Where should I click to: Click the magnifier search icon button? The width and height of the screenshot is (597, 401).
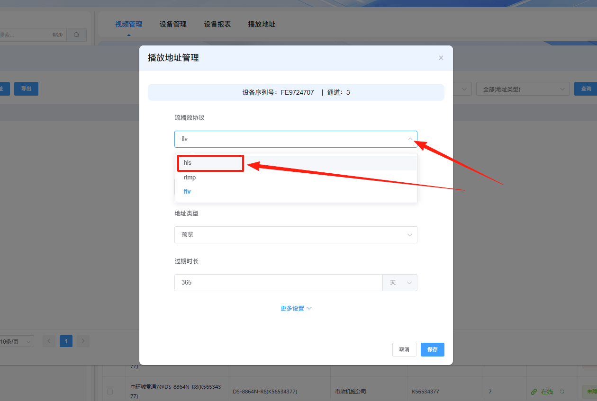[x=76, y=35]
